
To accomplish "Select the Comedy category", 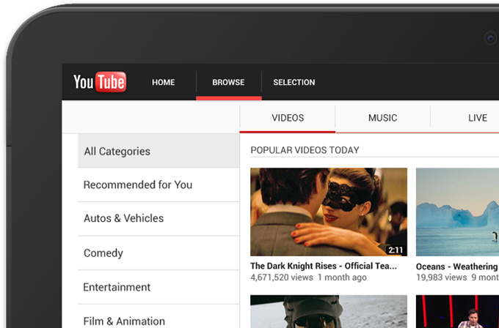I will coord(159,253).
